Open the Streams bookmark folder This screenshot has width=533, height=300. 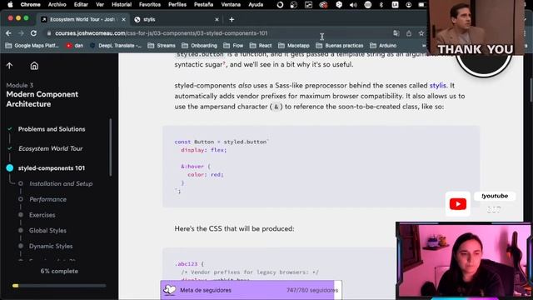pyautogui.click(x=162, y=45)
